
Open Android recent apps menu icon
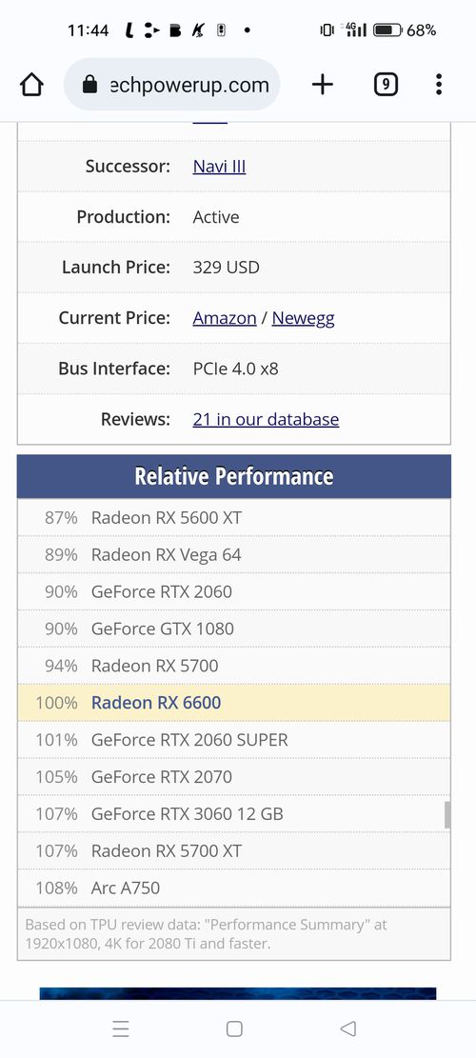(x=121, y=1028)
